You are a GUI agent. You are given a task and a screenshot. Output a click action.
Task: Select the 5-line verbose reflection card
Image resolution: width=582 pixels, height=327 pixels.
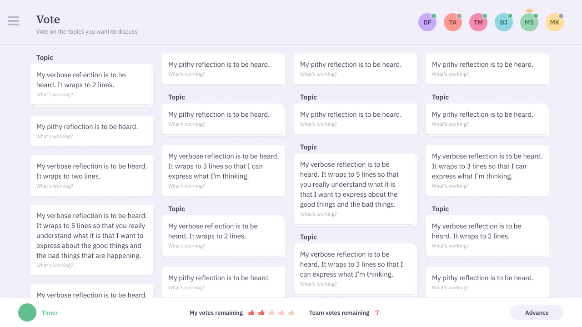pos(91,240)
